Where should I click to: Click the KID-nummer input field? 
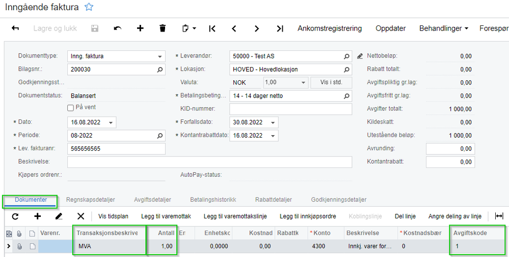tap(290, 109)
